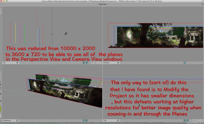Select the pan crosshair icon in the Top view

click(x=199, y=120)
